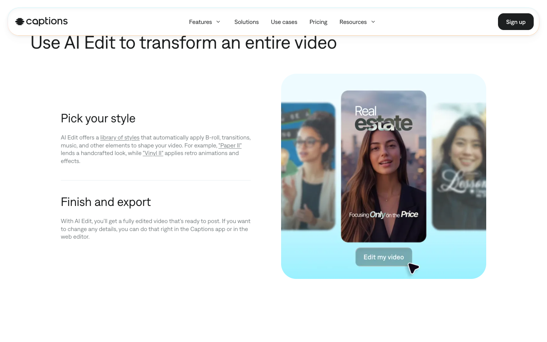Open the "Vinyl II" style link
This screenshot has height=342, width=547.
click(153, 153)
